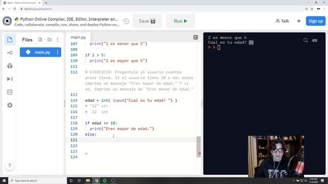
Task: Search the console with magnifier icon
Action: point(305,40)
